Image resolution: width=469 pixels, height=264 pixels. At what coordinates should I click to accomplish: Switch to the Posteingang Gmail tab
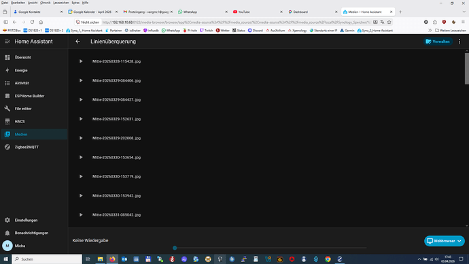click(x=147, y=12)
